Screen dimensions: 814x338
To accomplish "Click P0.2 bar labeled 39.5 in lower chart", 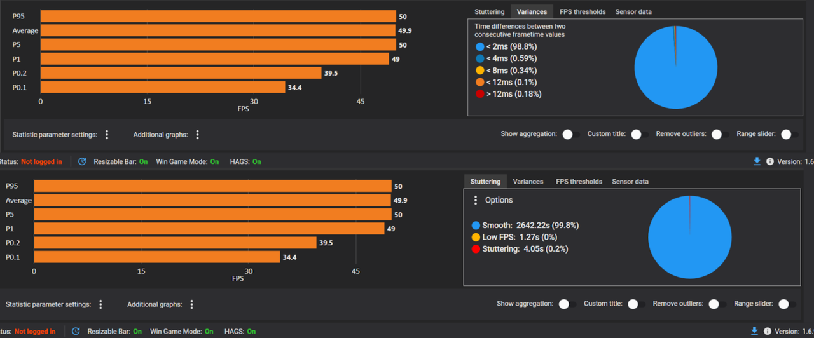I will [175, 243].
